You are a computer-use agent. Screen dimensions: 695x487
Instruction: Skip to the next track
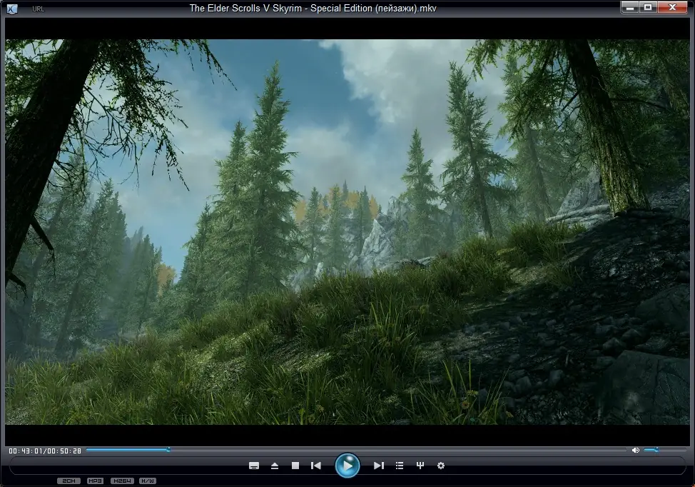378,466
